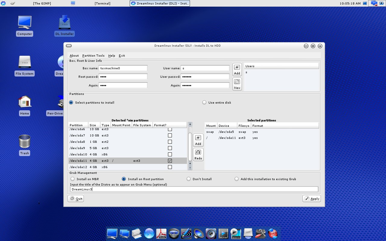Screen dimensions: 386x241
Task: Click the User passwd field
Action: [x=205, y=77]
